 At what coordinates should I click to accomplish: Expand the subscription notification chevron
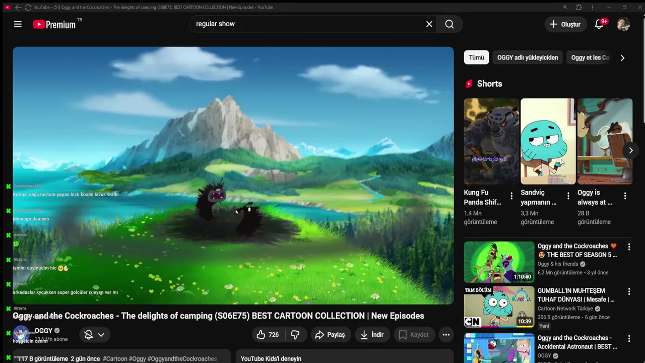point(101,335)
